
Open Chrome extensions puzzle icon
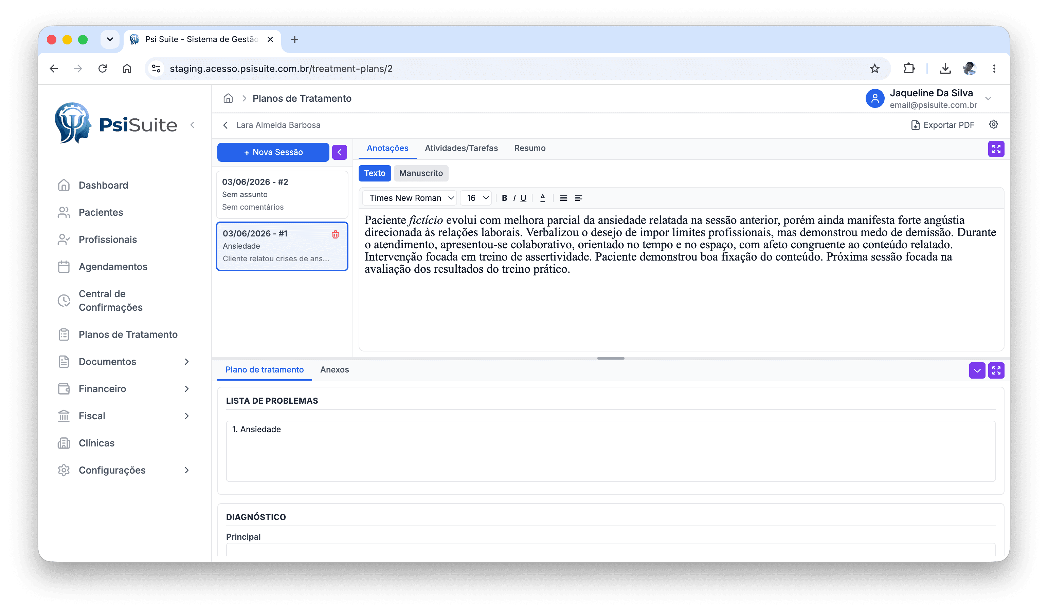pyautogui.click(x=908, y=69)
